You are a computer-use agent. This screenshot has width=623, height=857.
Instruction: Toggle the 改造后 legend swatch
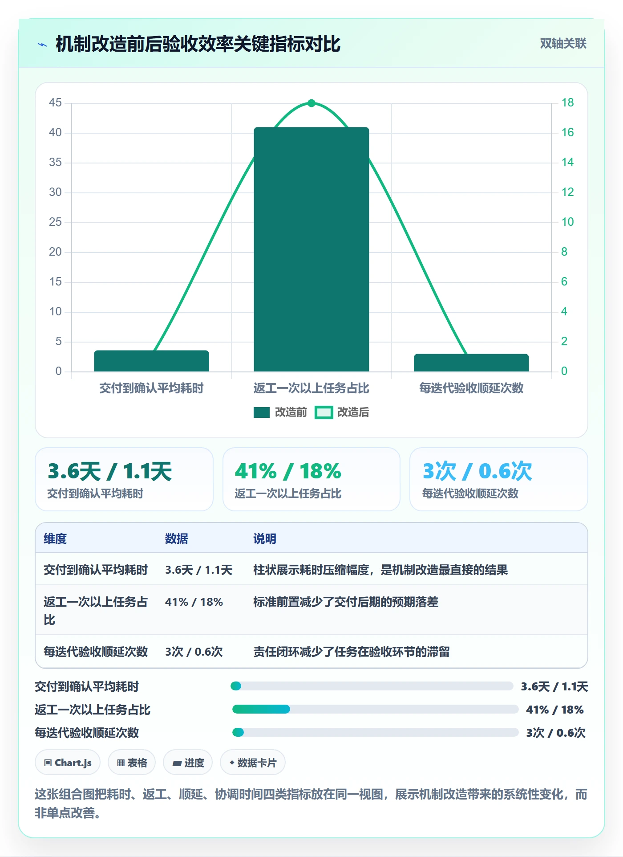(x=324, y=412)
